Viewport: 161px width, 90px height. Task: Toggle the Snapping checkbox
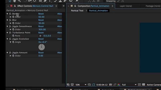pyautogui.click(x=104, y=1)
